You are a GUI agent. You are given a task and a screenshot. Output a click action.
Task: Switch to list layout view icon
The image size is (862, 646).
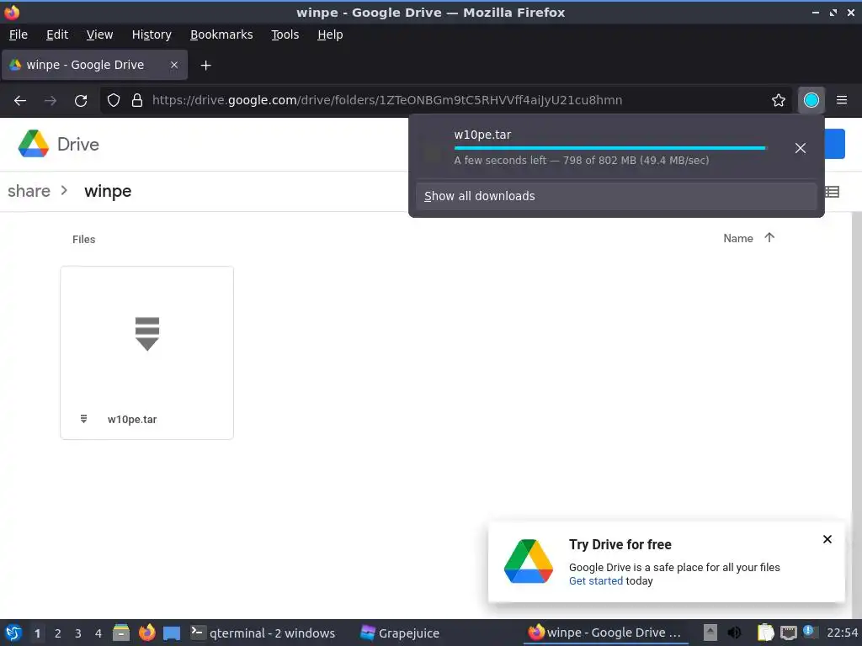pyautogui.click(x=832, y=192)
